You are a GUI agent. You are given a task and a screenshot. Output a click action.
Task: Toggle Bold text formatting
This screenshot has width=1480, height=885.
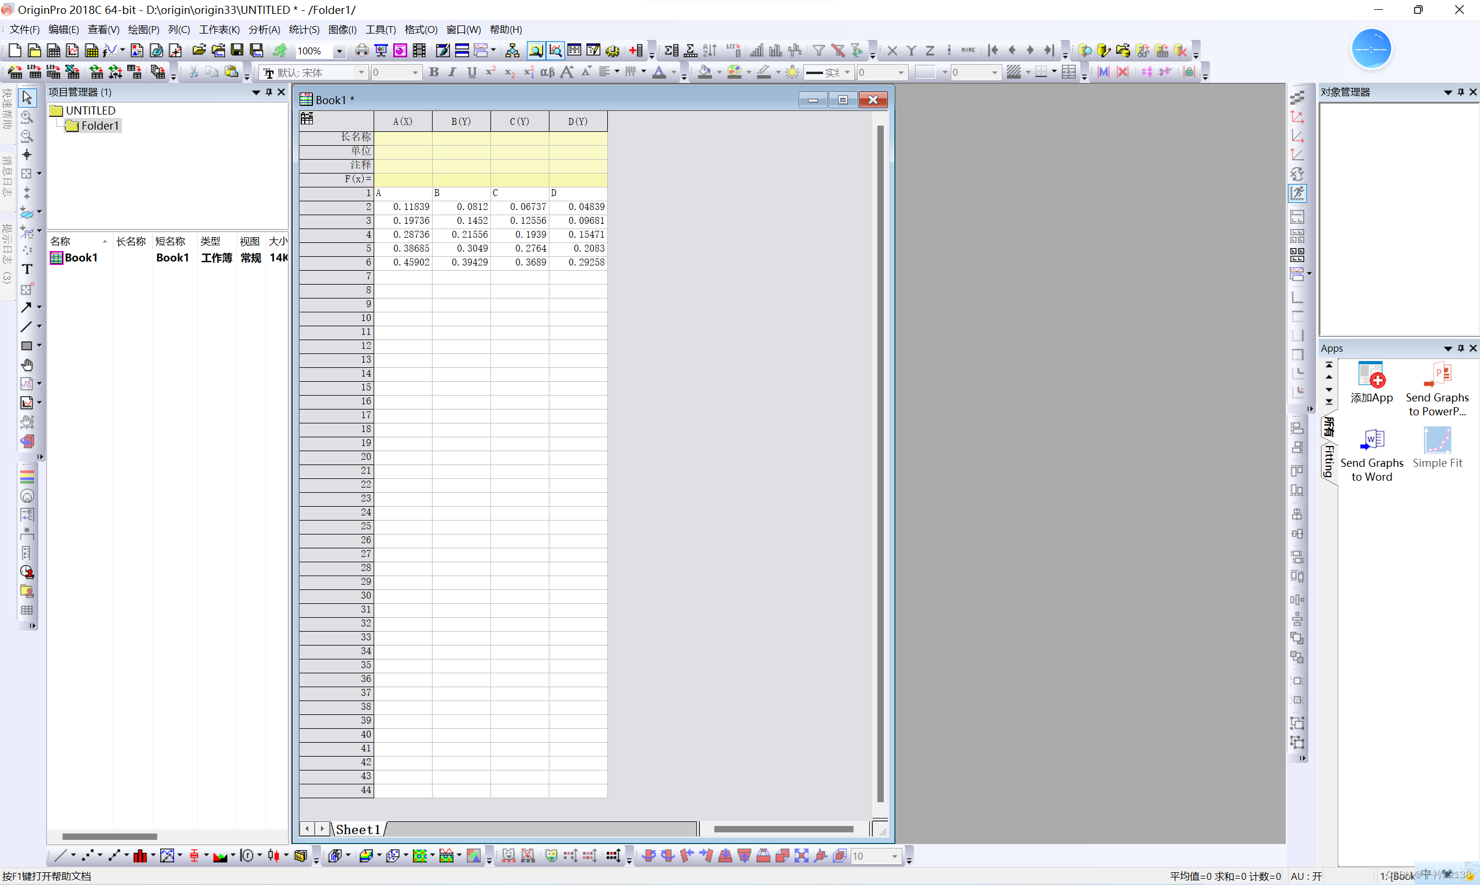(x=434, y=72)
